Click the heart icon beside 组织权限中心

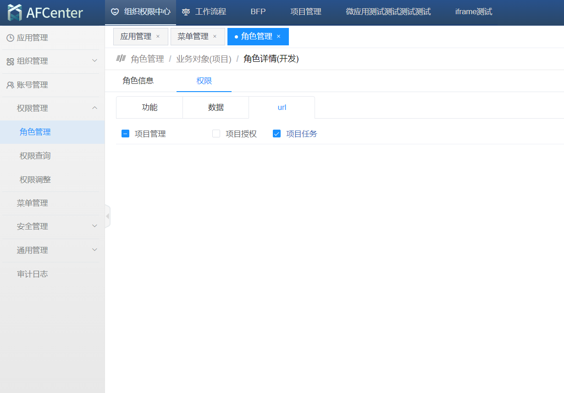(x=115, y=12)
